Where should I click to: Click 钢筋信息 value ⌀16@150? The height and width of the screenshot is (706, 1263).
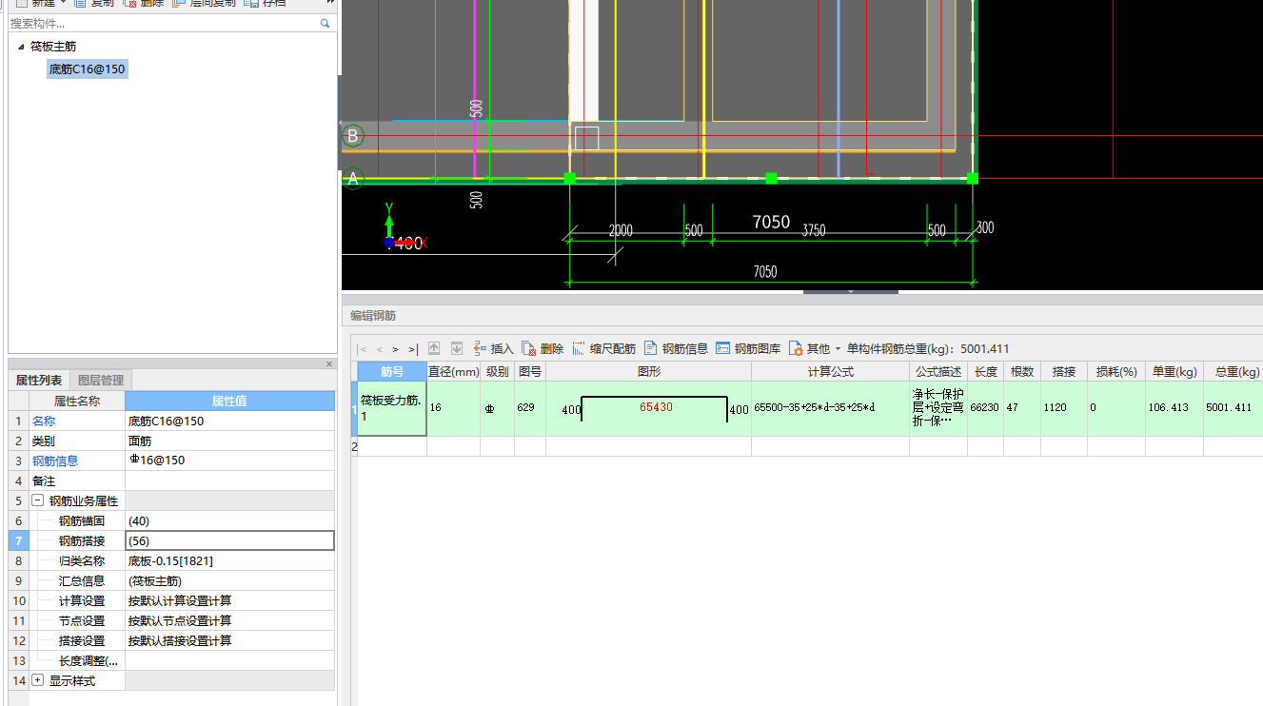[229, 461]
